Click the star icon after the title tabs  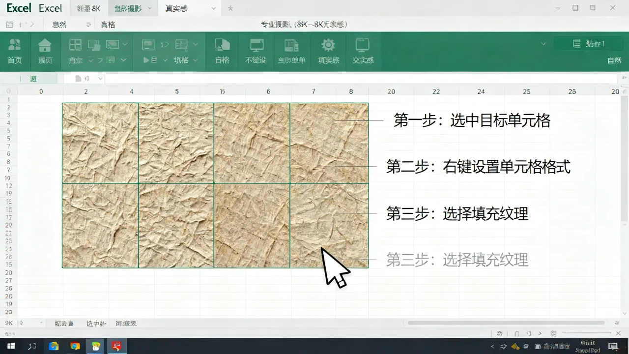(230, 8)
